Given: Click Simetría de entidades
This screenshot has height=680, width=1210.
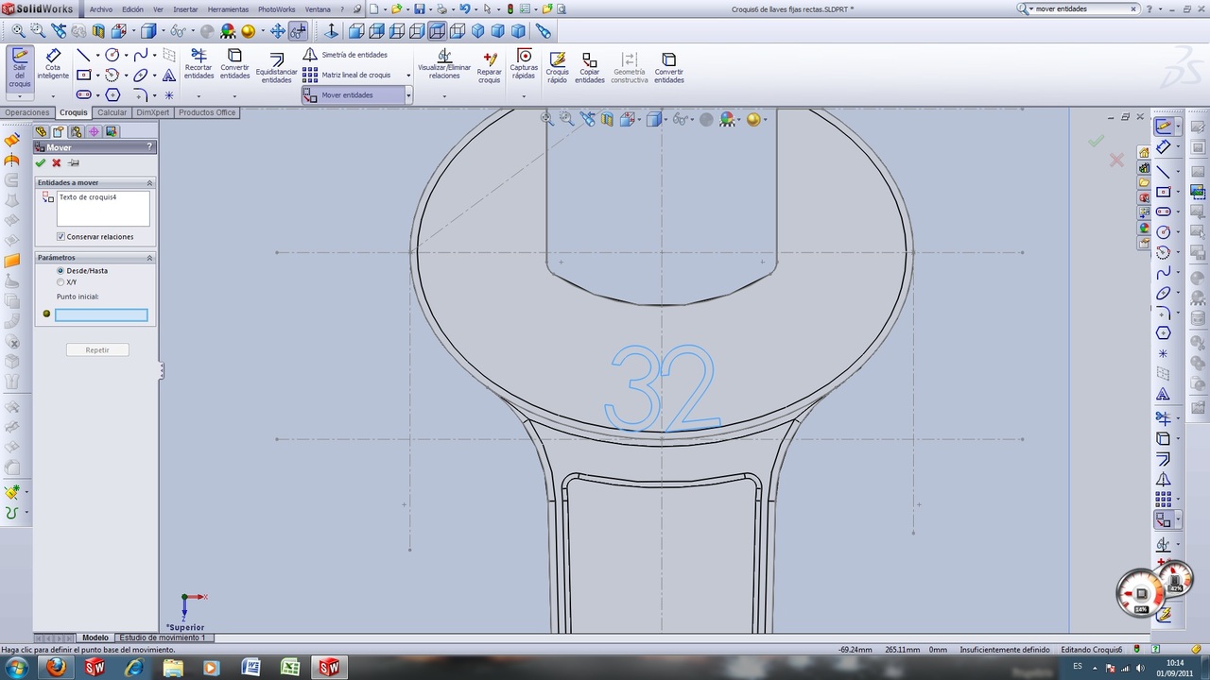Looking at the screenshot, I should tap(345, 55).
